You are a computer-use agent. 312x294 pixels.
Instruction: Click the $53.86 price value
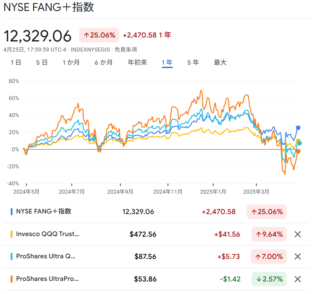[145, 279]
